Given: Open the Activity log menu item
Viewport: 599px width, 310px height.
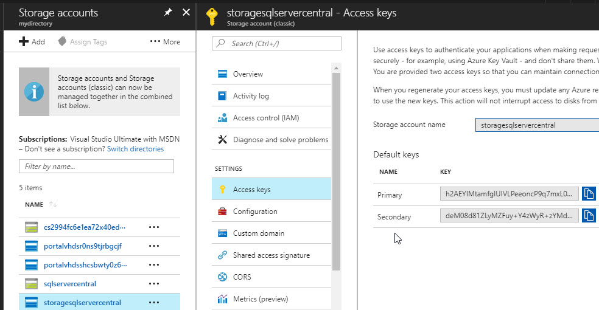Looking at the screenshot, I should click(x=250, y=96).
